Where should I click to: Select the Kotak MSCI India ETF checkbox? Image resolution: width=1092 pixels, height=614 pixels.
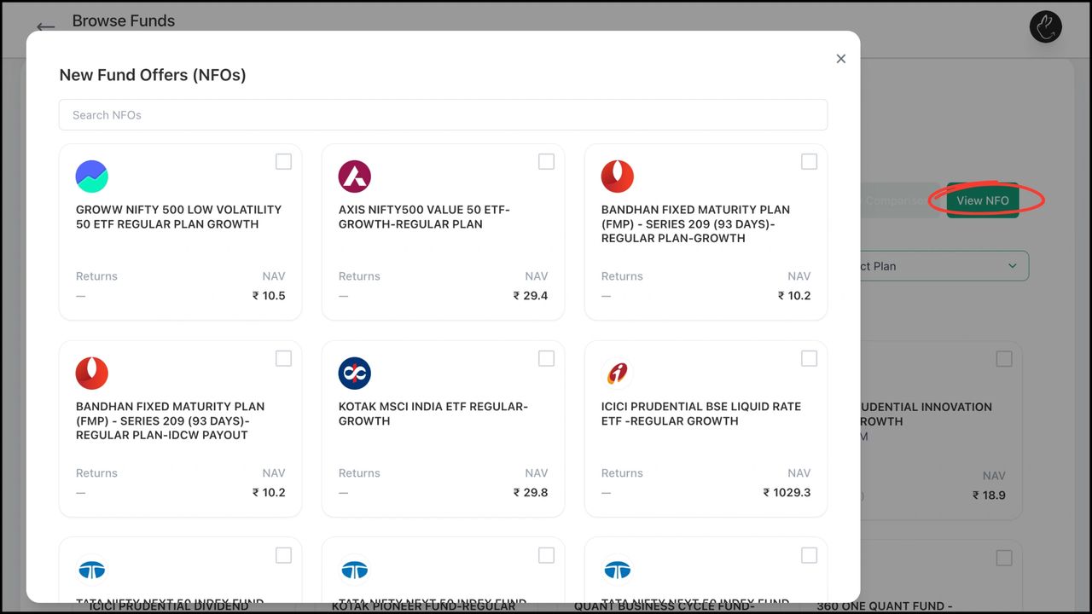point(547,359)
